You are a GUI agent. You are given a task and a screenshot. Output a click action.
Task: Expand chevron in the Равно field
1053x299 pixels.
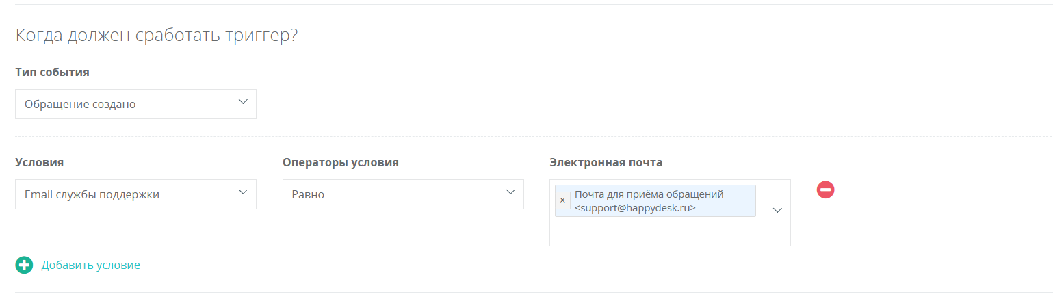click(x=510, y=192)
